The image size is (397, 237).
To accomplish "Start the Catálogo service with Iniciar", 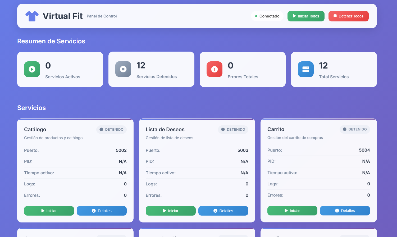I will [49, 211].
